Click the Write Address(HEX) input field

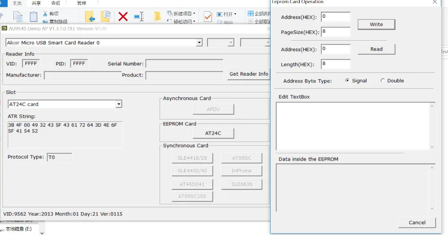[x=336, y=17]
